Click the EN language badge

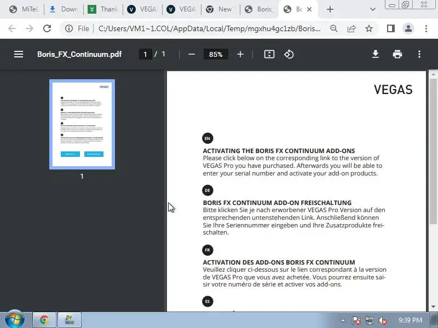click(x=208, y=138)
